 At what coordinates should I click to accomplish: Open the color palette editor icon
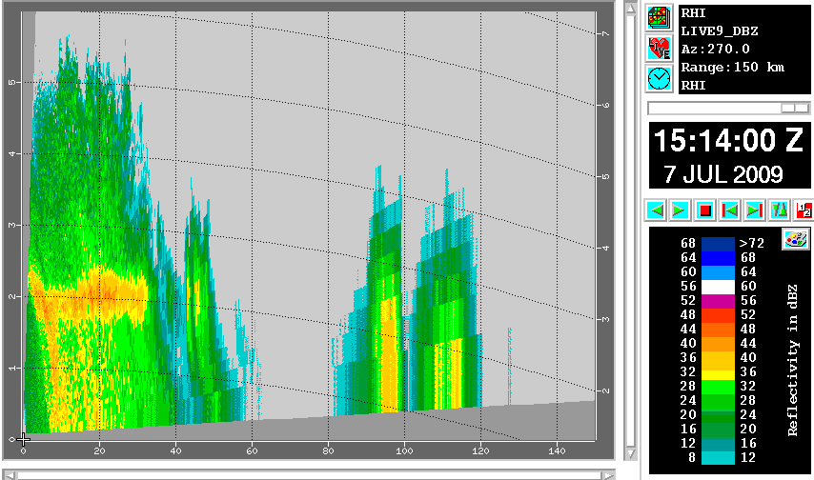pos(794,239)
